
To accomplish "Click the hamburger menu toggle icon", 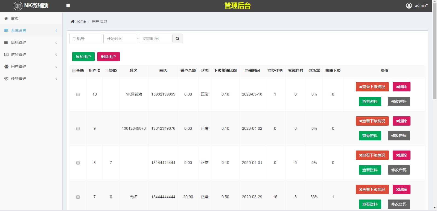I will point(68,5).
